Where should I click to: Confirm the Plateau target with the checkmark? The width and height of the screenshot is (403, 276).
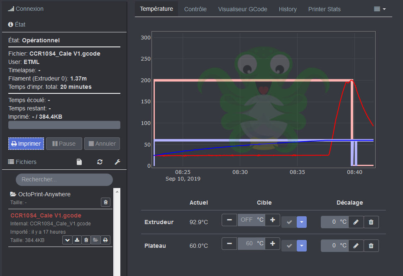289,246
